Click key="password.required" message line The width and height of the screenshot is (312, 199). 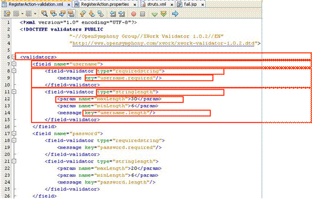pyautogui.click(x=109, y=148)
